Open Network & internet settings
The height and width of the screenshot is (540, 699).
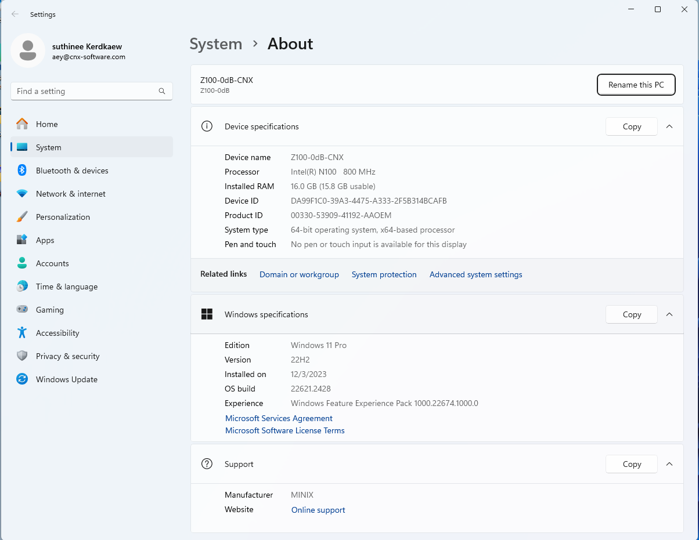click(x=92, y=194)
